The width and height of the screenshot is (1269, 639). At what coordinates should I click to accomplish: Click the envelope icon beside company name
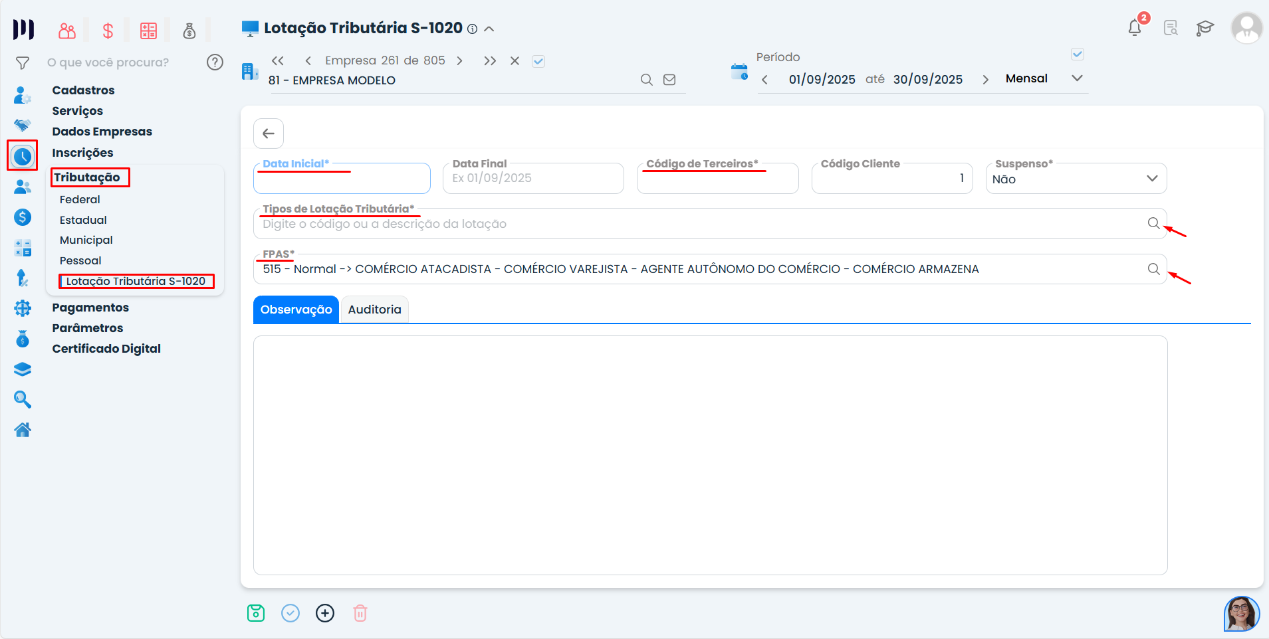coord(669,80)
